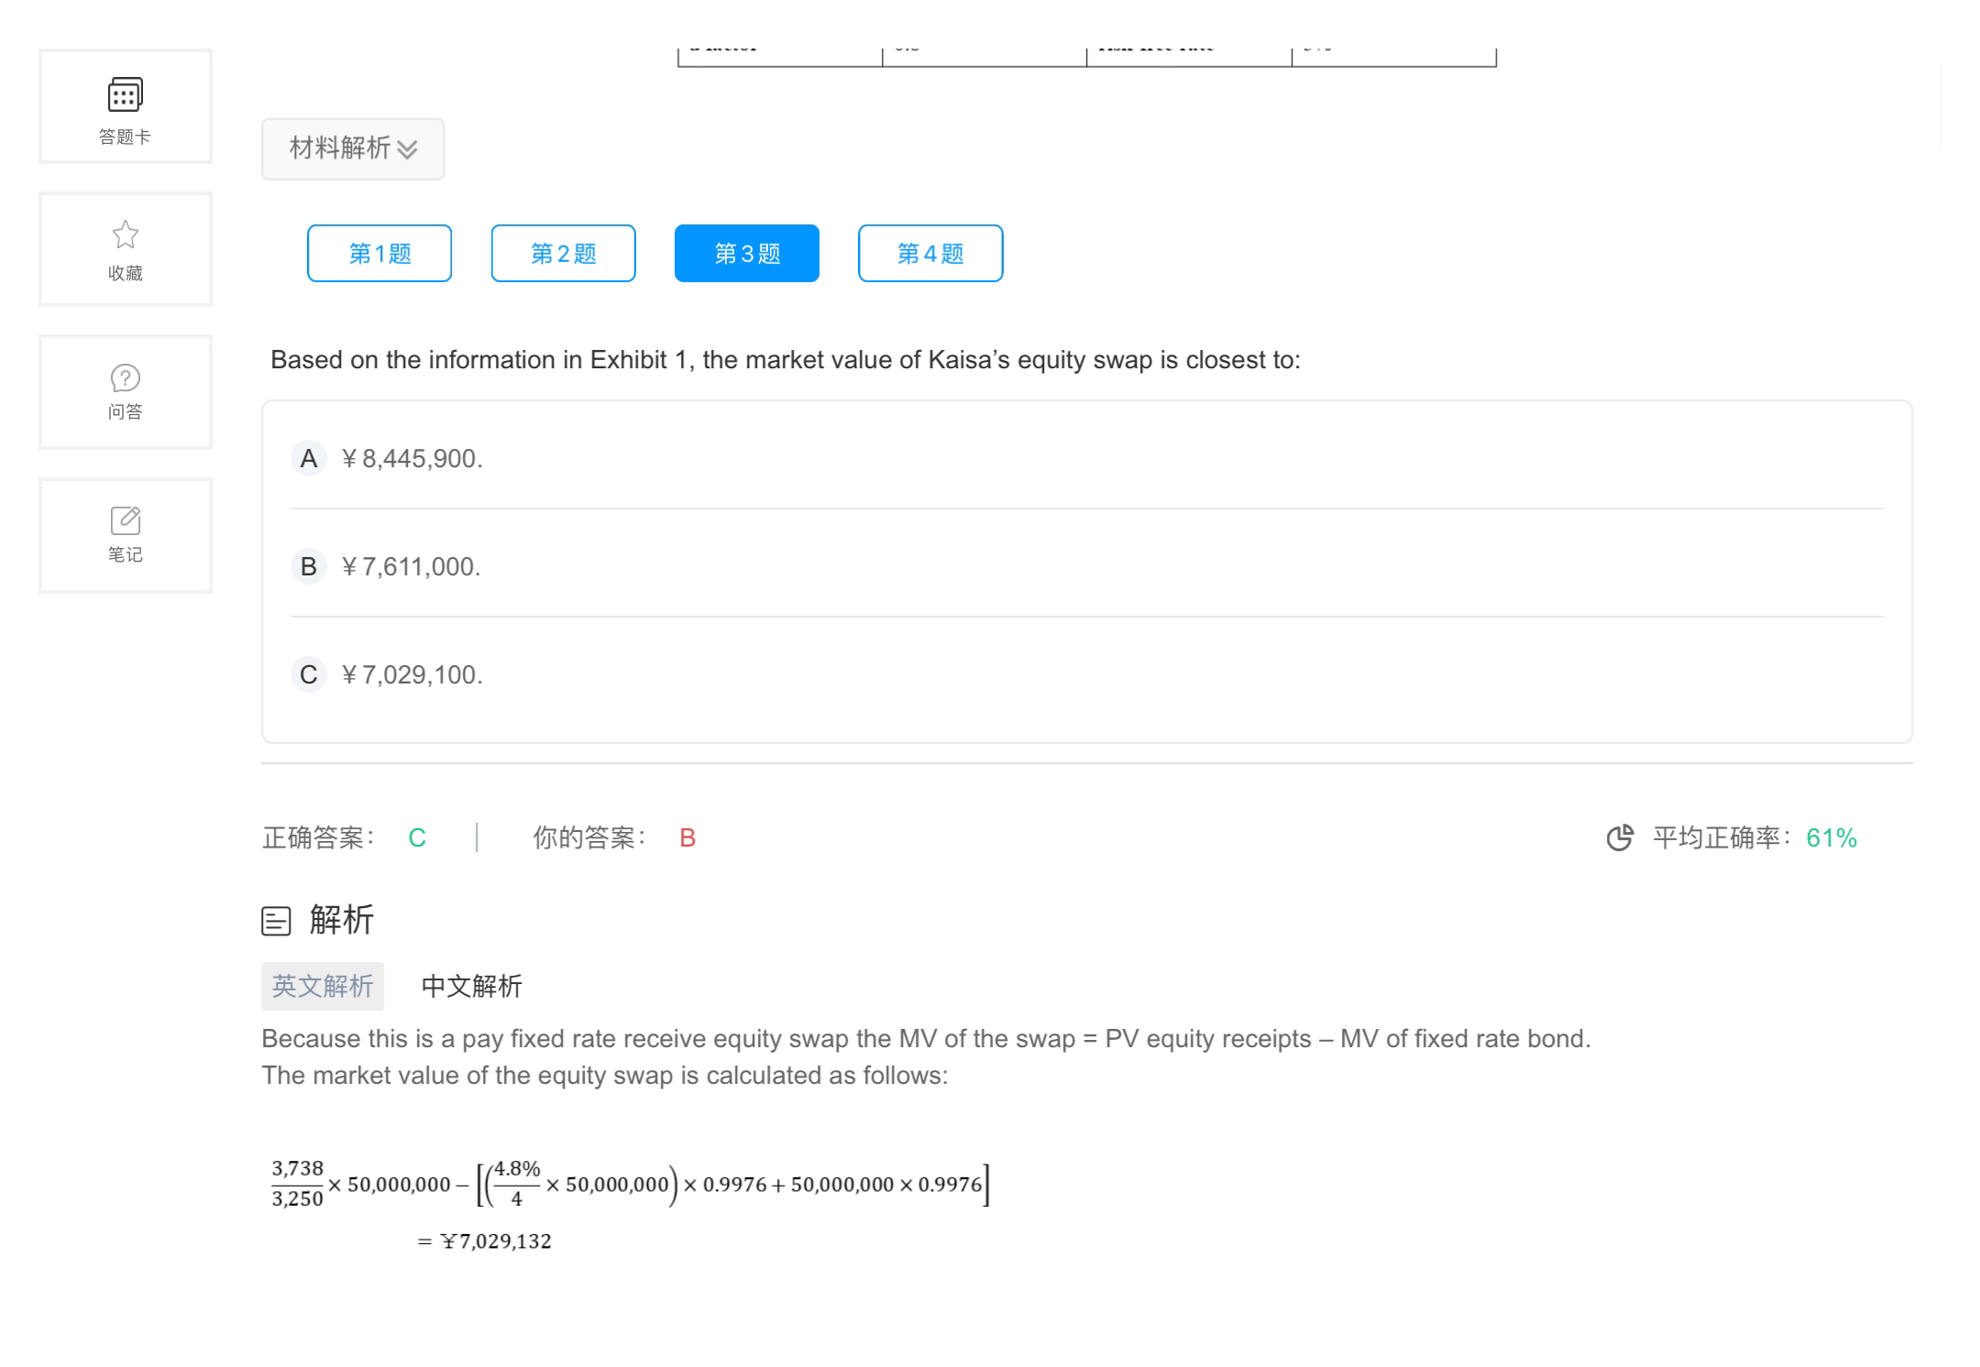Click the ¥7,029,100 answer text
1980x1367 pixels.
click(412, 674)
